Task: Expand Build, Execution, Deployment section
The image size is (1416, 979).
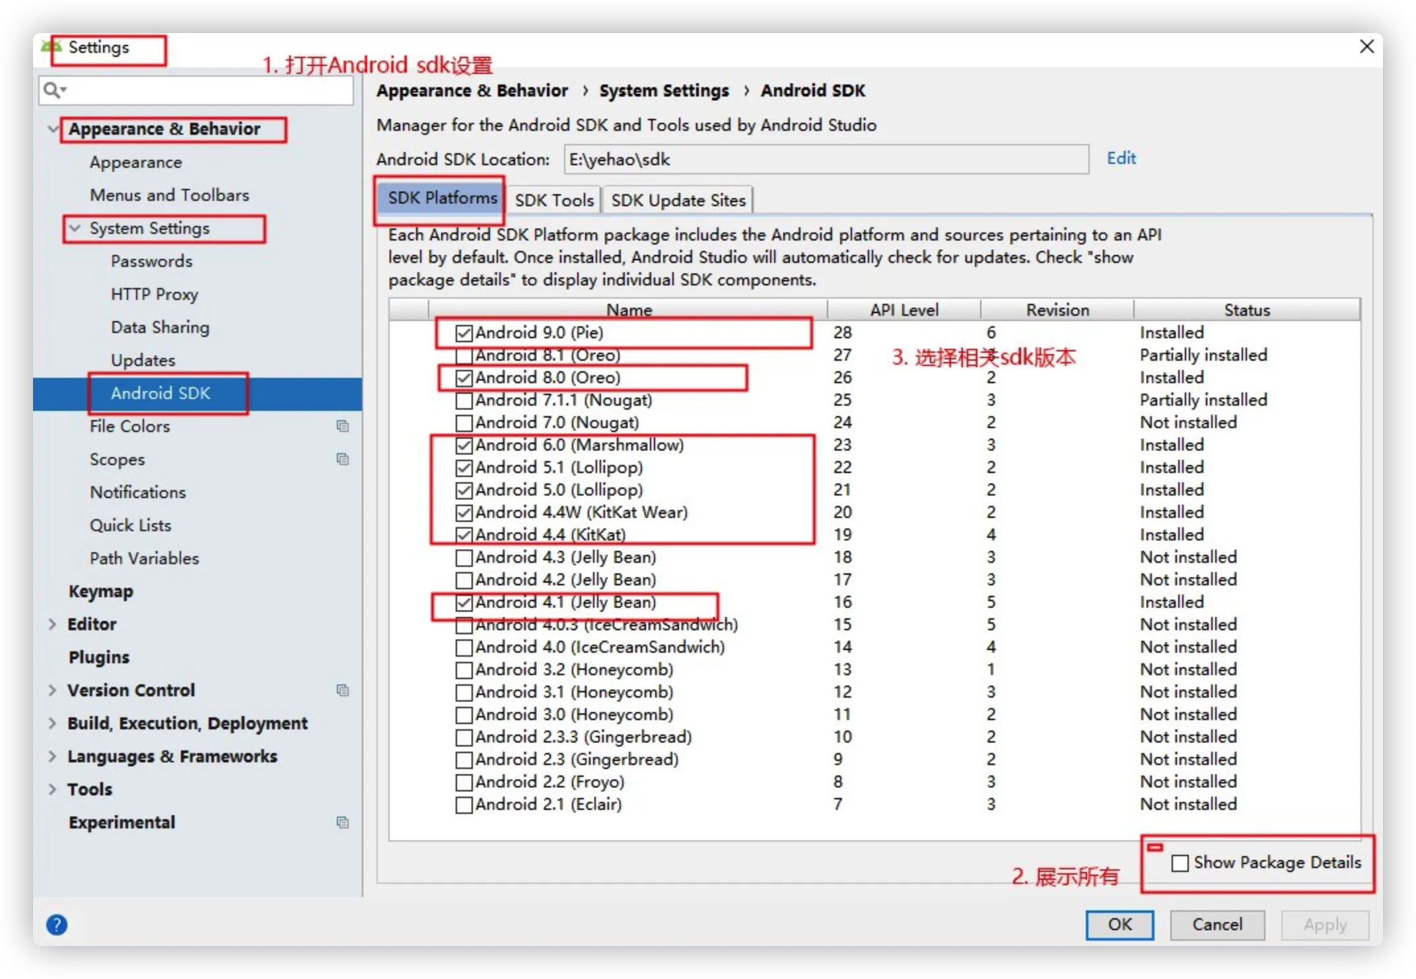Action: tap(53, 723)
